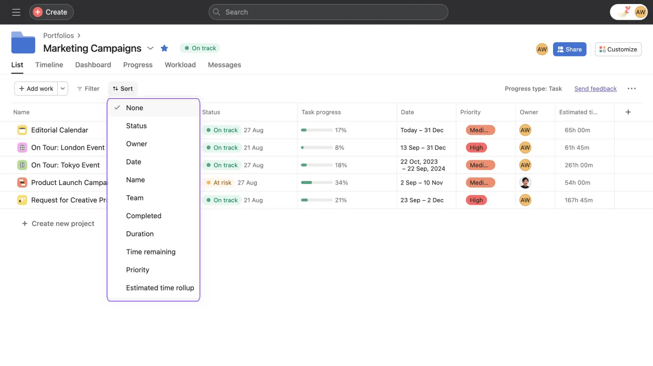Viewport: 653px width, 366px height.
Task: Click the Request for Creative project icon
Action: [22, 200]
